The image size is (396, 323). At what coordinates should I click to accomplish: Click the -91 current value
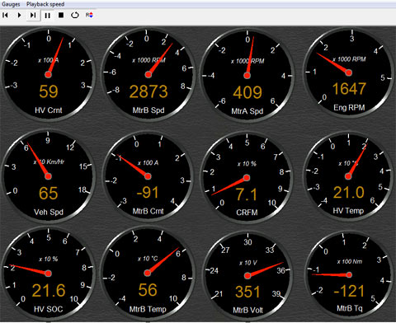pyautogui.click(x=148, y=192)
